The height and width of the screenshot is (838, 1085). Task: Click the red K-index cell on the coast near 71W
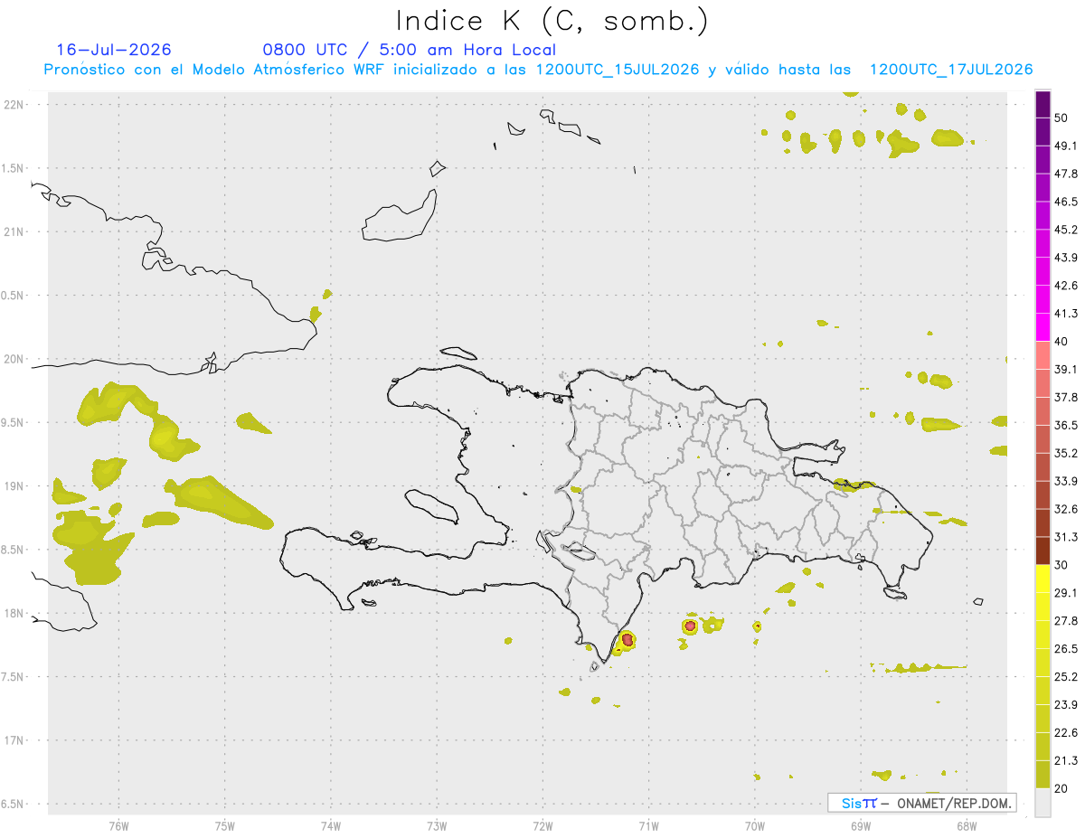(x=627, y=640)
